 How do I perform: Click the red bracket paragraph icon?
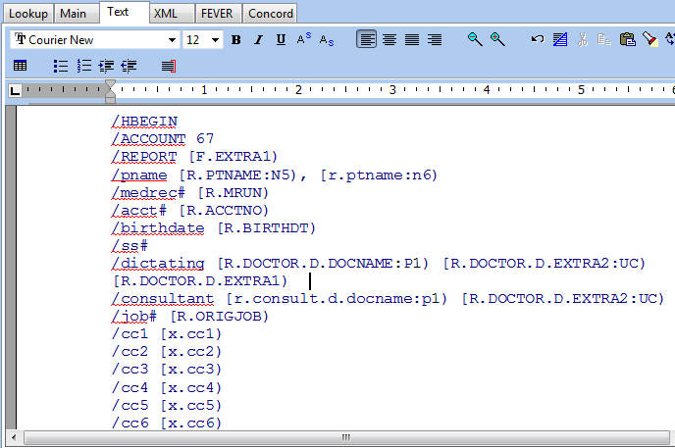pyautogui.click(x=169, y=66)
